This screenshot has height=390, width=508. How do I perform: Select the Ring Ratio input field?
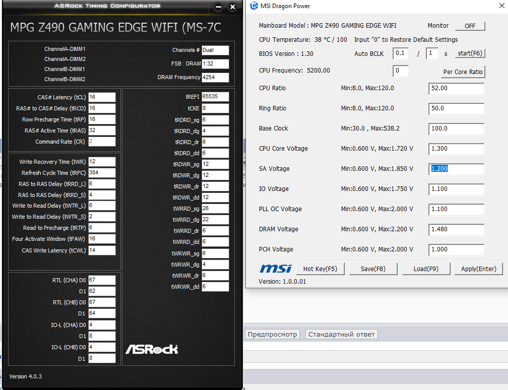tap(456, 108)
